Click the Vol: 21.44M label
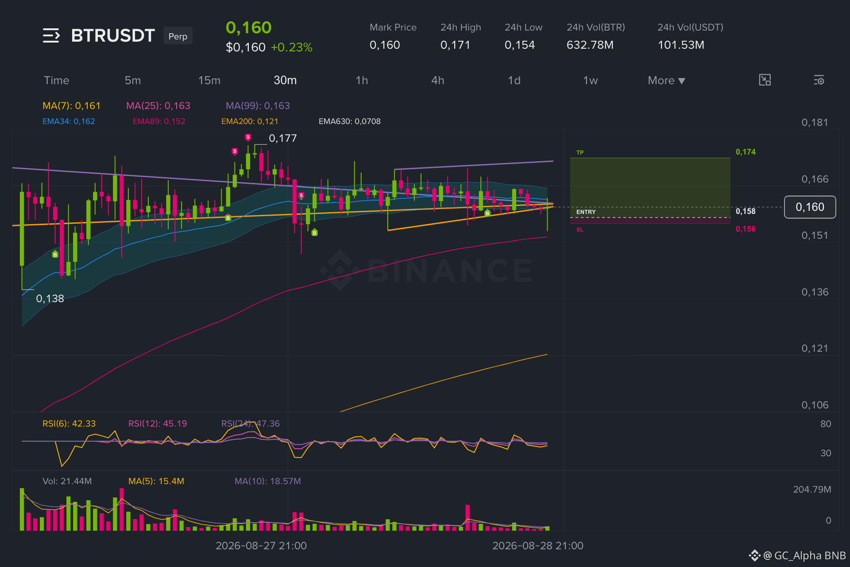Image resolution: width=850 pixels, height=567 pixels. (67, 481)
